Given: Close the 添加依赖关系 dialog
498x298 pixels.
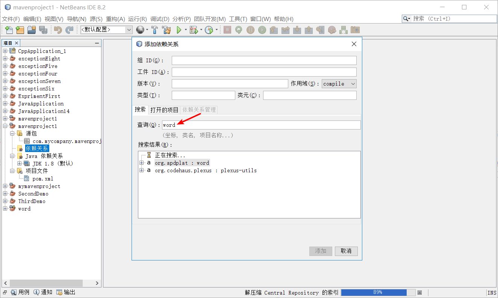Looking at the screenshot, I should 354,44.
